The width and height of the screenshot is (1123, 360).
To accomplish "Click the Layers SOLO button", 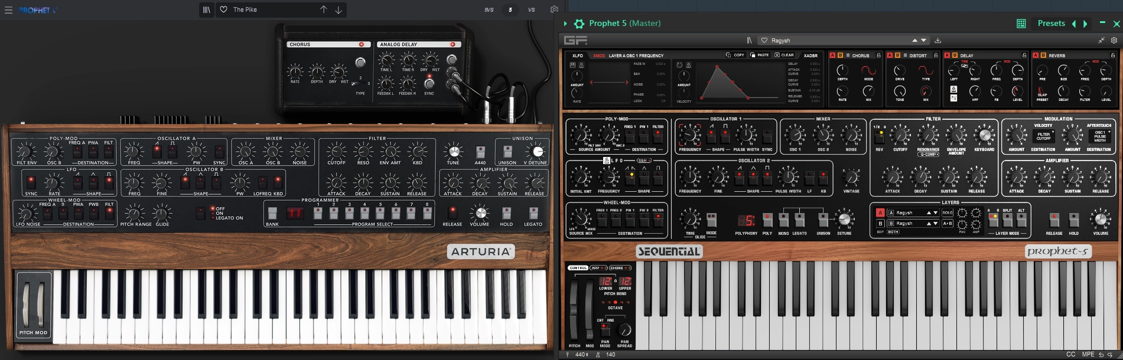I will [x=947, y=212].
